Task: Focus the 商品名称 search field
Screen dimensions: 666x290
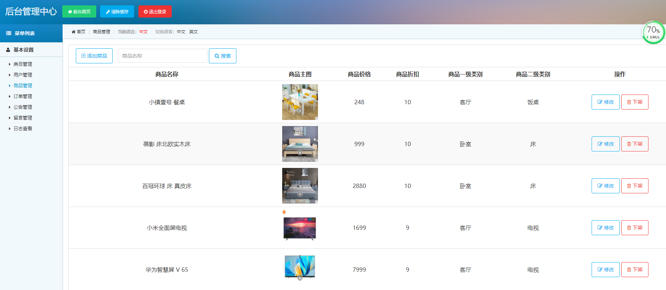Action: pos(162,56)
